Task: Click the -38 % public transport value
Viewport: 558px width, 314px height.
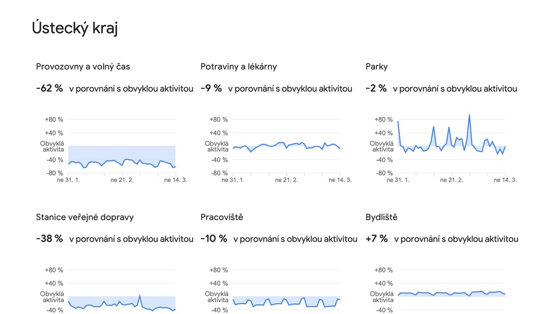Action: 50,239
